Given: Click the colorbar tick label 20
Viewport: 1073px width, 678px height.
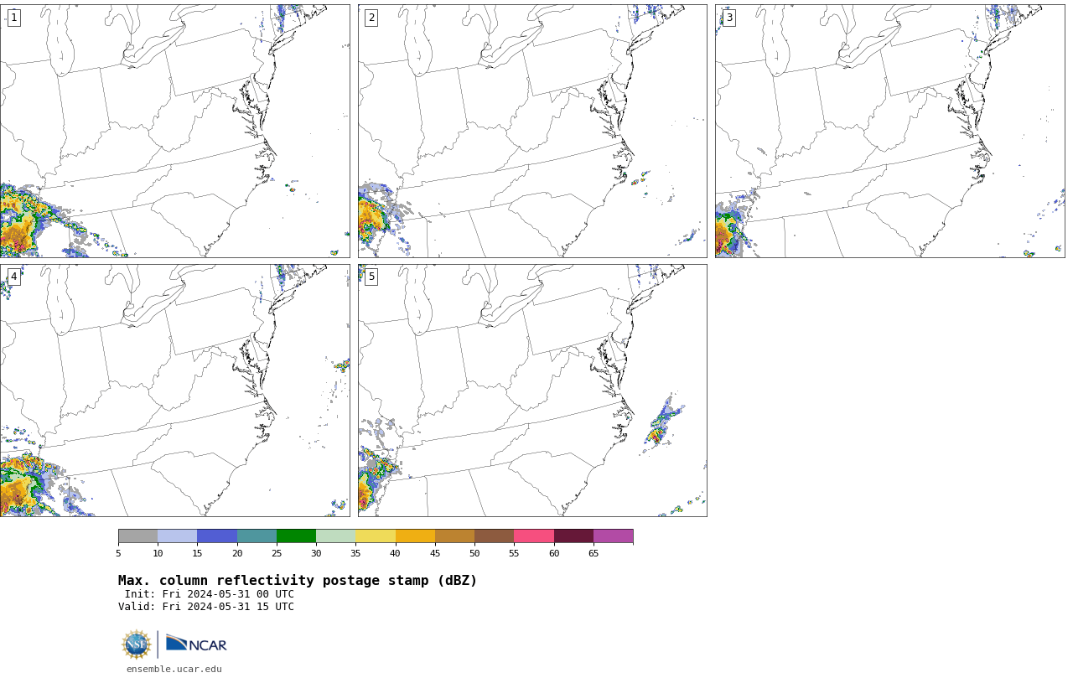Looking at the screenshot, I should 237,553.
